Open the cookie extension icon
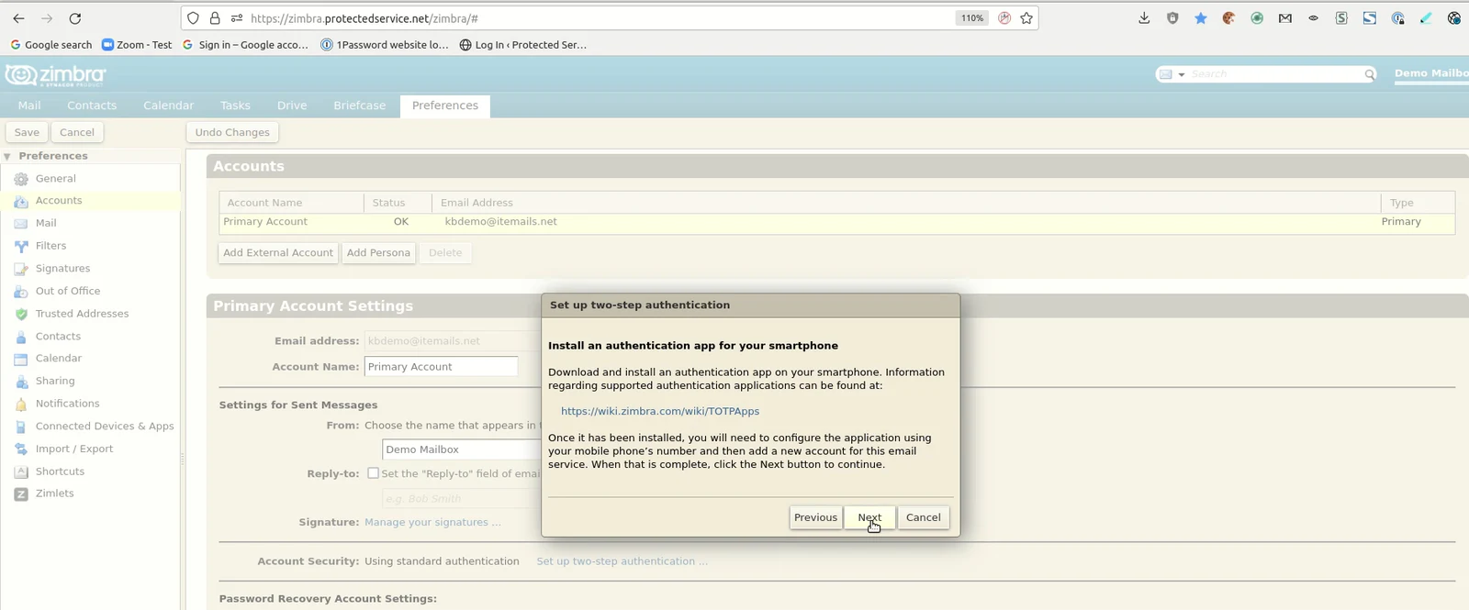The width and height of the screenshot is (1469, 610). click(x=1228, y=18)
